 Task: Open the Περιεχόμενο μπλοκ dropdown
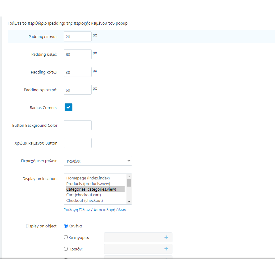pyautogui.click(x=98, y=161)
